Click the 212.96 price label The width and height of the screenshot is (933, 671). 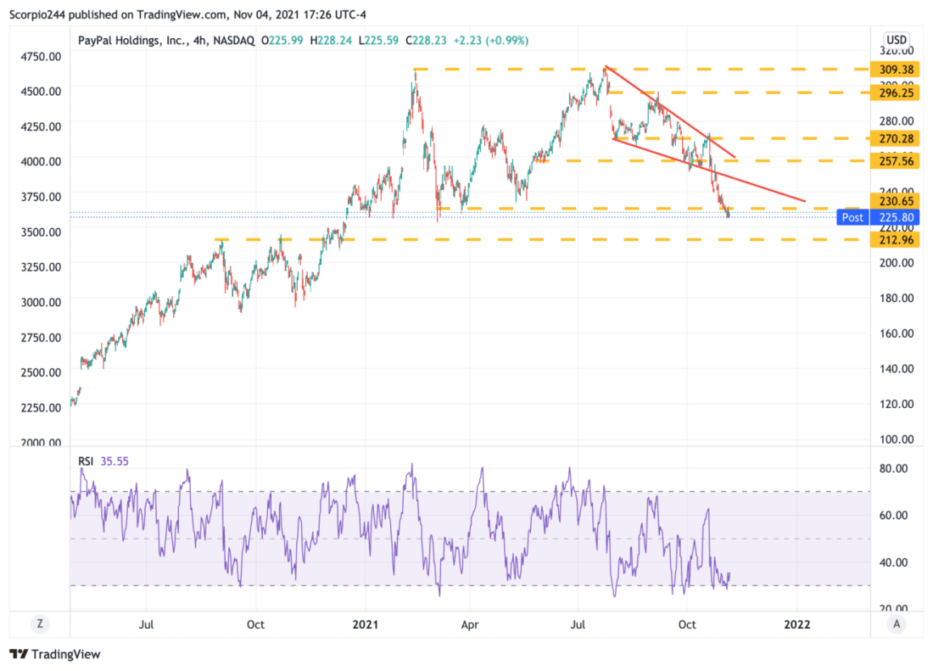pos(896,240)
